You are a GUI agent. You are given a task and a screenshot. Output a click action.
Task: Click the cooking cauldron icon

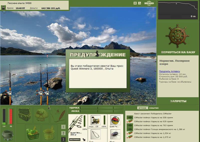click(7, 135)
